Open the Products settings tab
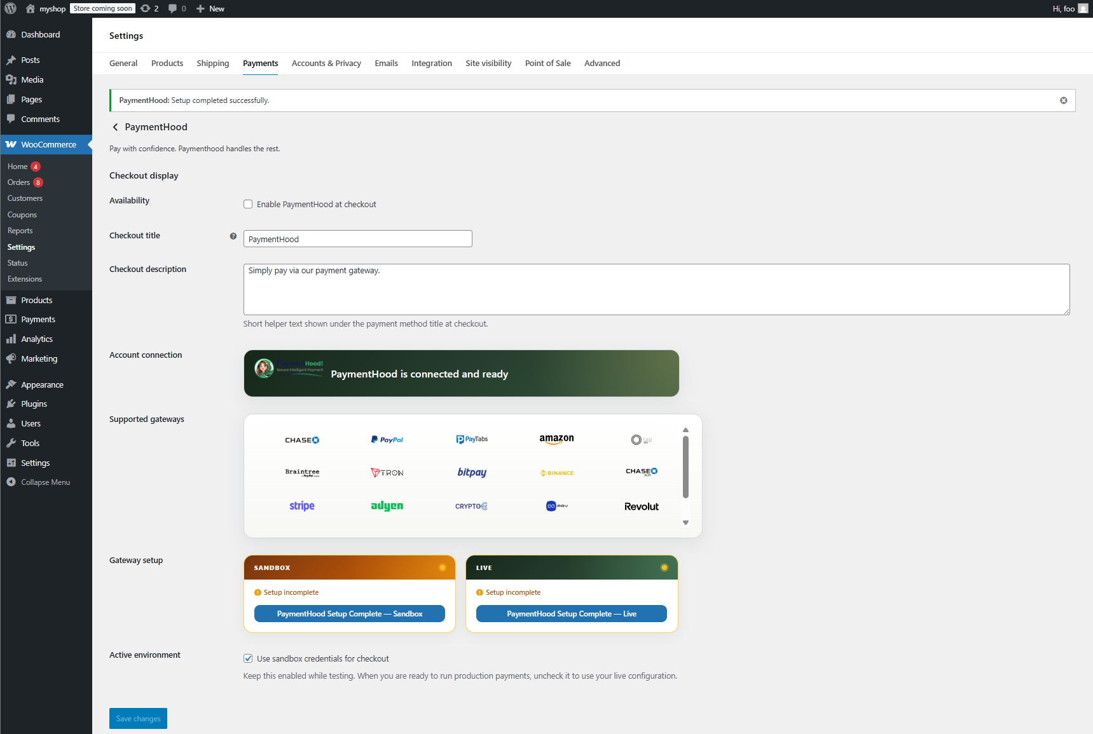 (167, 63)
